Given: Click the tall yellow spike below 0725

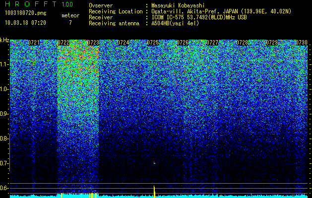Looking at the screenshot, I should [154, 192].
